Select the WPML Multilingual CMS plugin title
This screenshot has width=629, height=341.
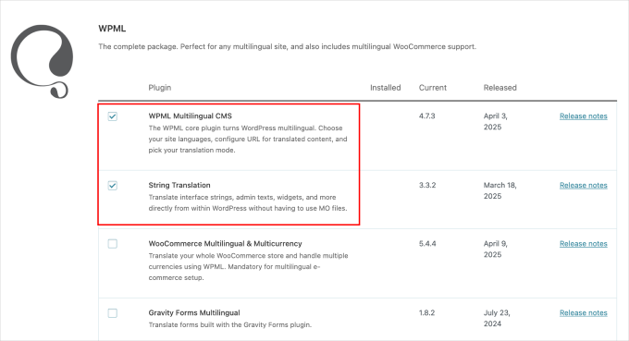(191, 116)
